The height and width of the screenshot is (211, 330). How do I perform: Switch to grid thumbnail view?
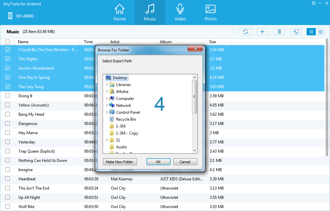320,32
